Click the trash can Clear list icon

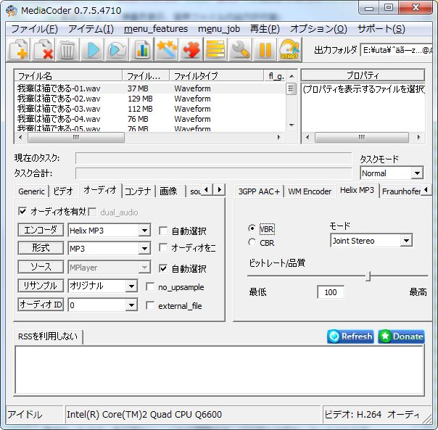(67, 50)
